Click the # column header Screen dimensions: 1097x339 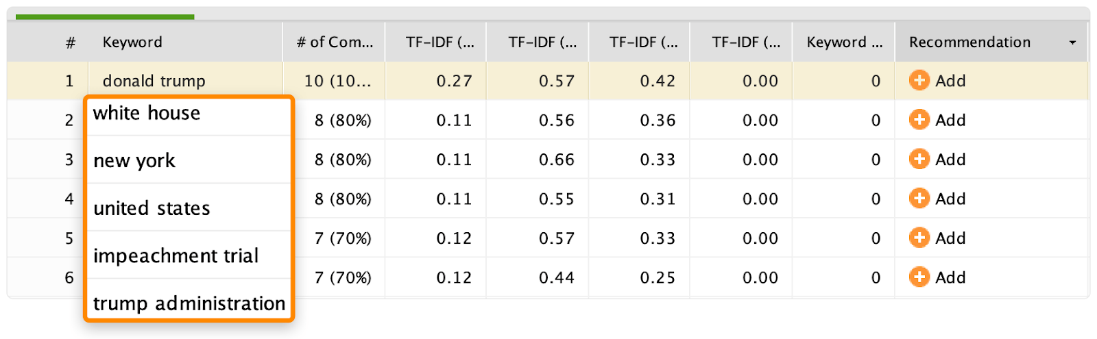pos(70,42)
